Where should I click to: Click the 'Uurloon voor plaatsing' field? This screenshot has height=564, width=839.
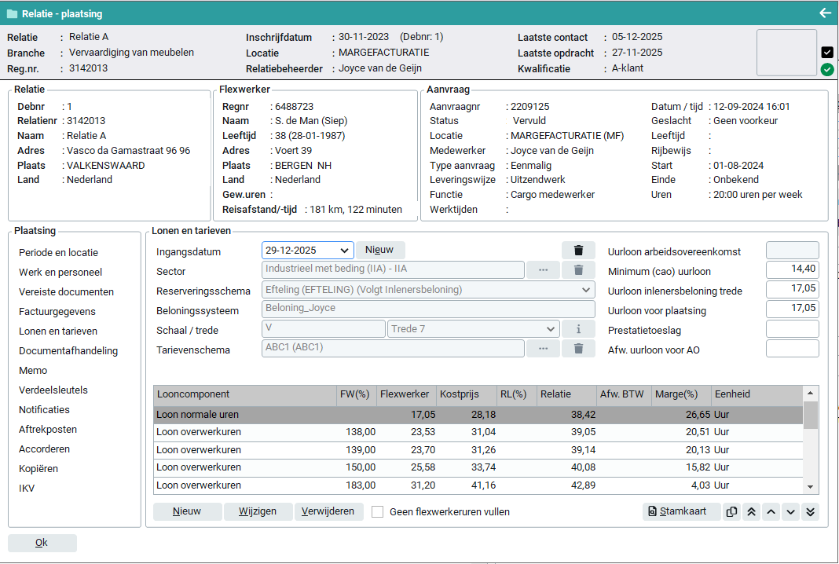[x=792, y=309]
